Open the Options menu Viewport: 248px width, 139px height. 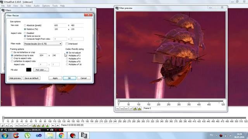point(46,6)
